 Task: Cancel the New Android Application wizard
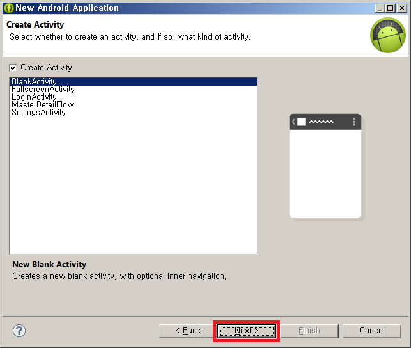371,331
